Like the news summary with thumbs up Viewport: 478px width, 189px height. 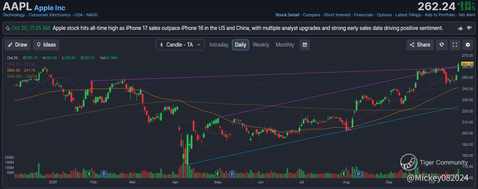pos(461,28)
